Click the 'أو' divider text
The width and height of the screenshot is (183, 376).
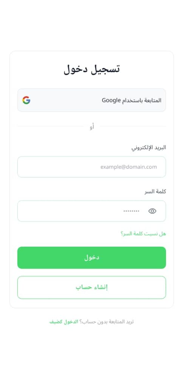pos(91,127)
